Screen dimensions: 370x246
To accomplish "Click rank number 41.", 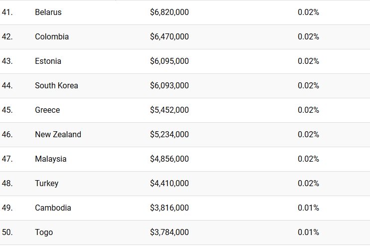I will coord(7,12).
